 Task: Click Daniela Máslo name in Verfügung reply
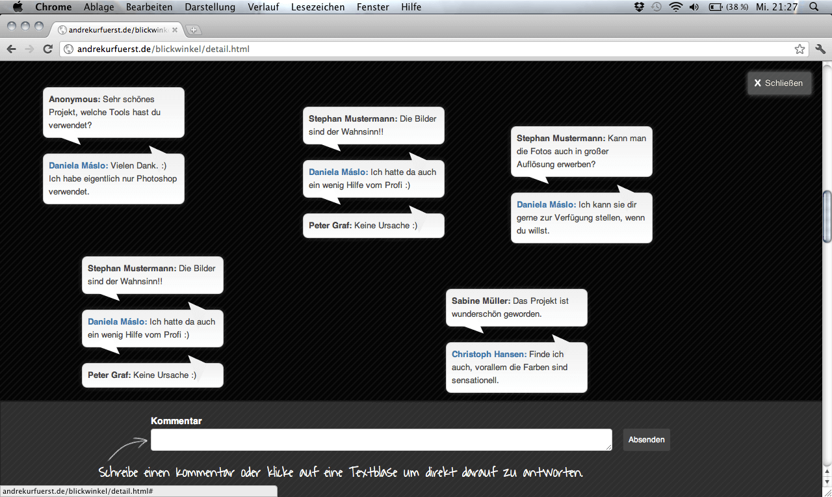pos(547,205)
